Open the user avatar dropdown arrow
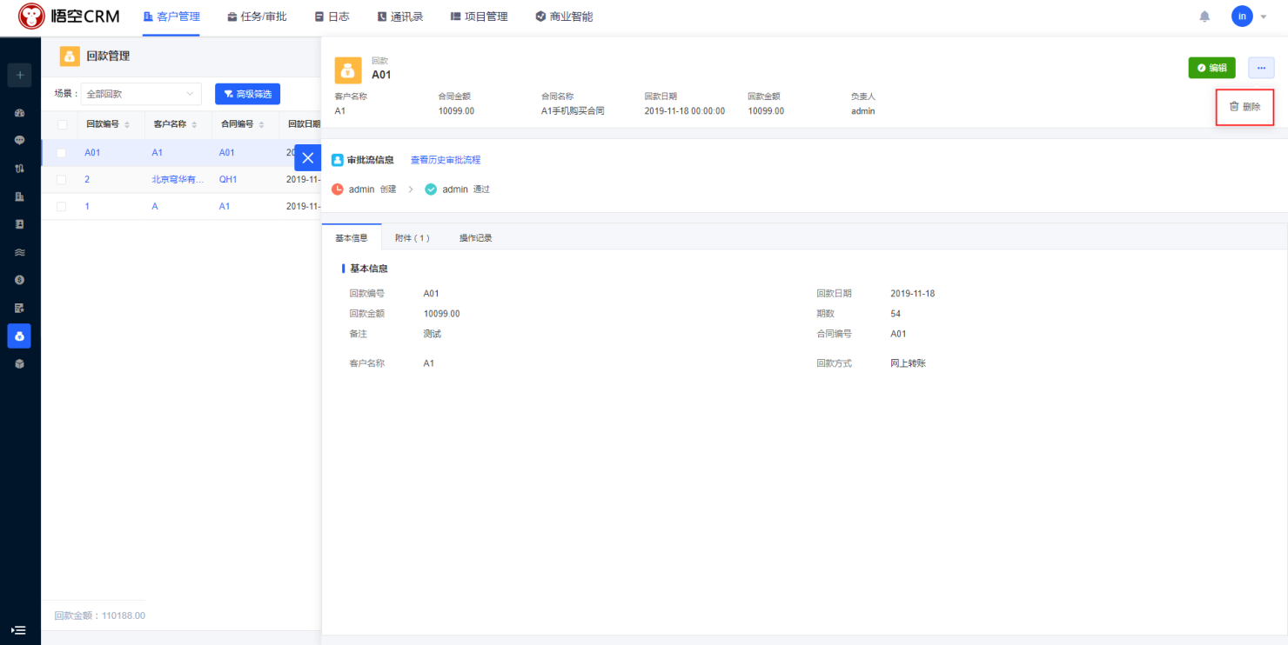The image size is (1288, 645). pyautogui.click(x=1263, y=17)
